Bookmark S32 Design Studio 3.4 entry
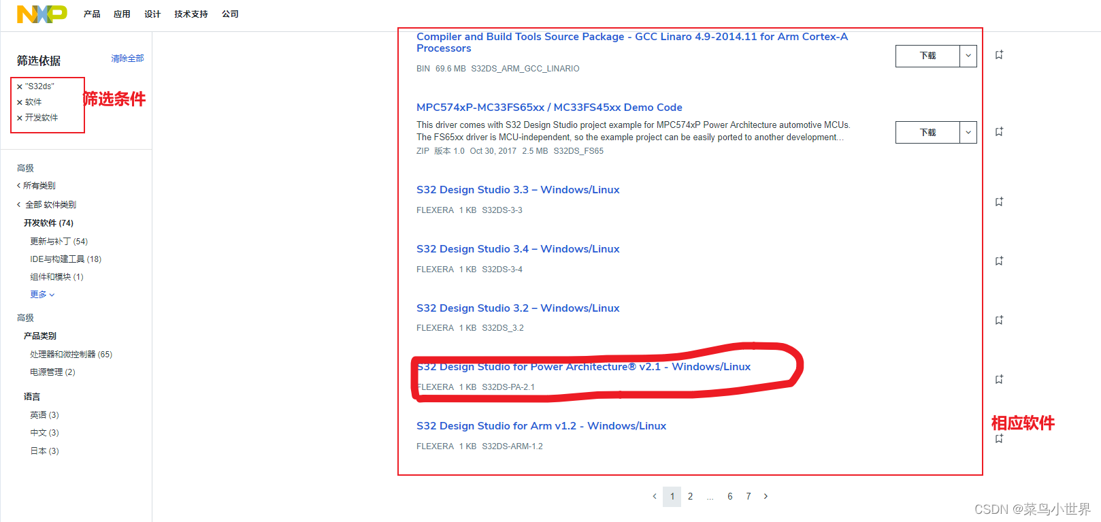The width and height of the screenshot is (1101, 522). (x=999, y=261)
